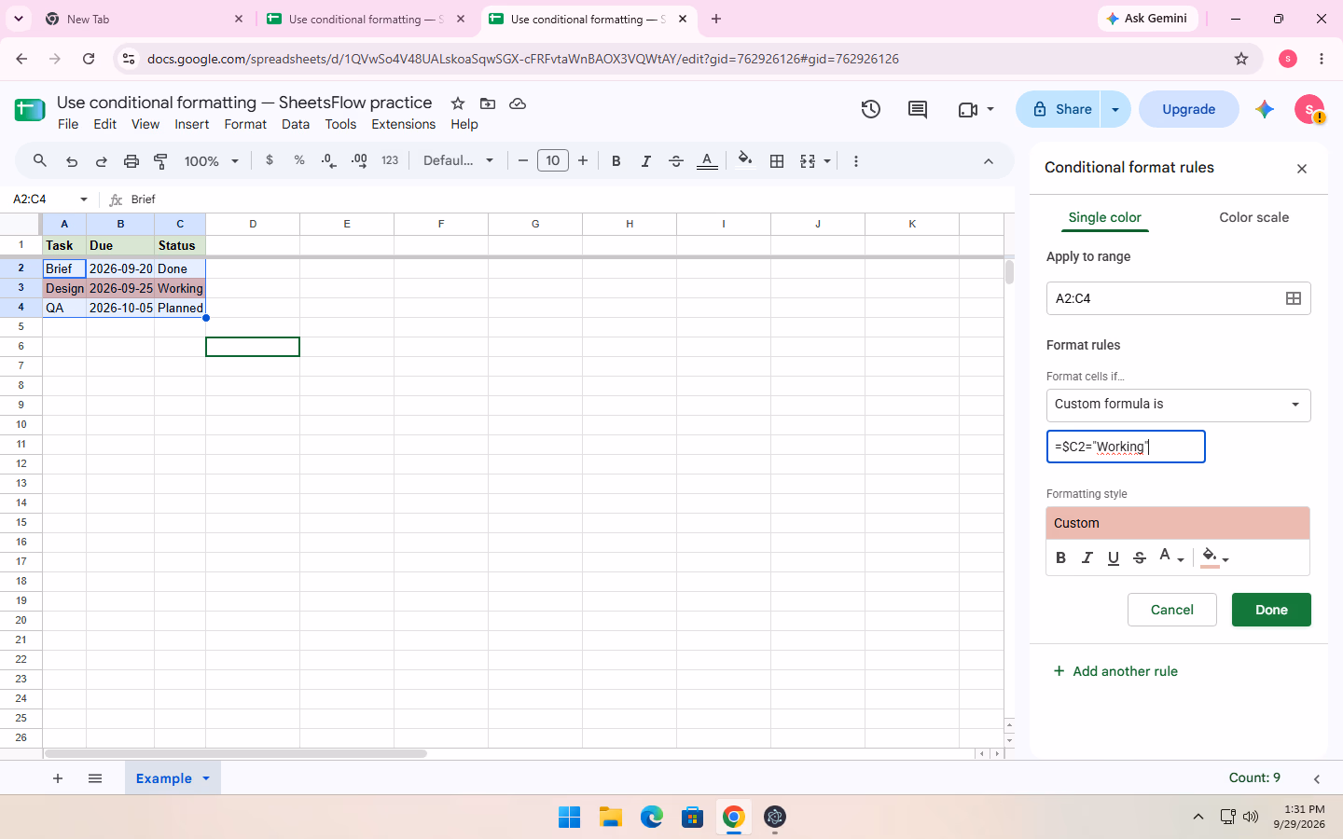The height and width of the screenshot is (839, 1343).
Task: Format as currency with dollar icon
Action: (x=270, y=160)
